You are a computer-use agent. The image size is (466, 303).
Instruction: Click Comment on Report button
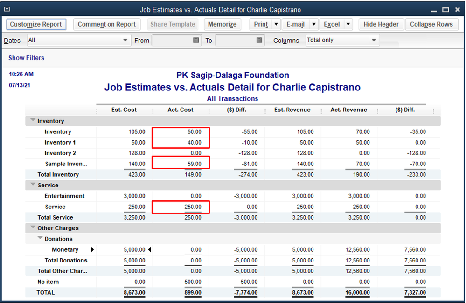coord(107,24)
